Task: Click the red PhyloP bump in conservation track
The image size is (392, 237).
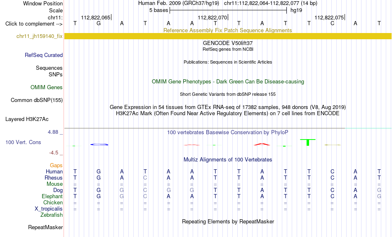Action: [262, 144]
